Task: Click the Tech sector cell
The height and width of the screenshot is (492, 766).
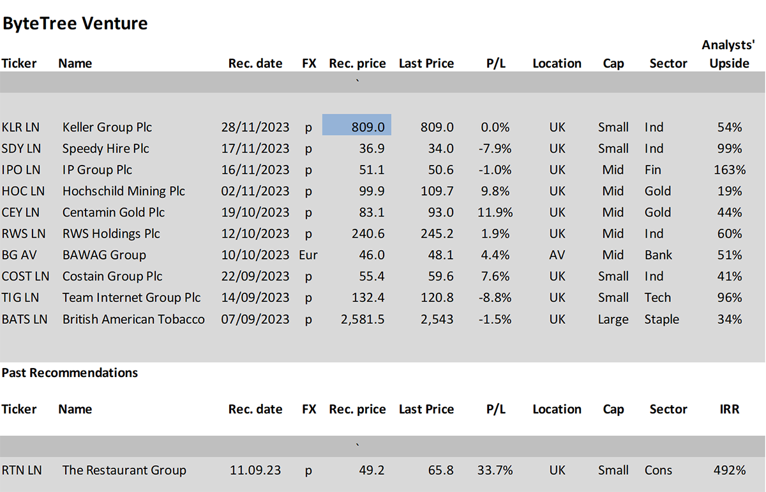Action: point(657,297)
